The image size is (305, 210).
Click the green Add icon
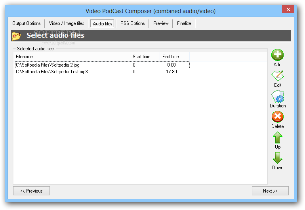[277, 55]
